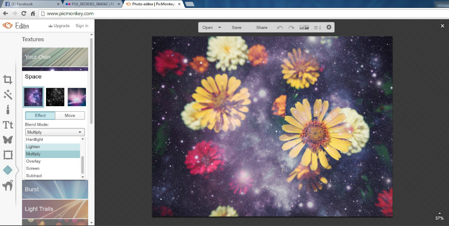Open the settings gear icon
Screen dimensions: 449x226
pos(329,27)
